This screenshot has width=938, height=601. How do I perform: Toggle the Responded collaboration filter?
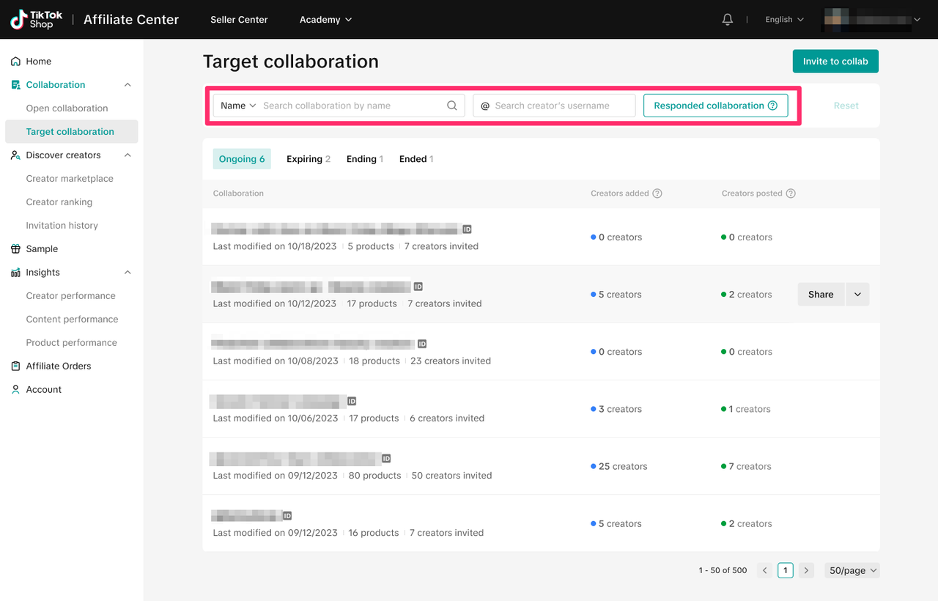[715, 106]
